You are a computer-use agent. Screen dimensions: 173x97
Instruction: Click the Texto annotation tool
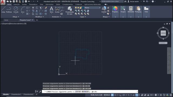click(51, 10)
